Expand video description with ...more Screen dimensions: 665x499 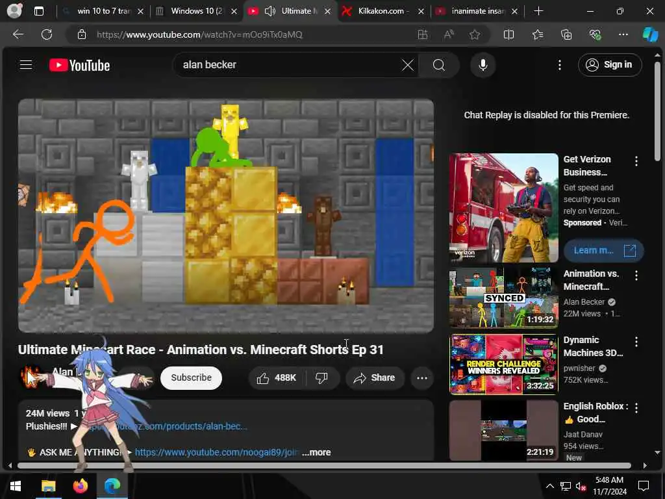tap(316, 452)
